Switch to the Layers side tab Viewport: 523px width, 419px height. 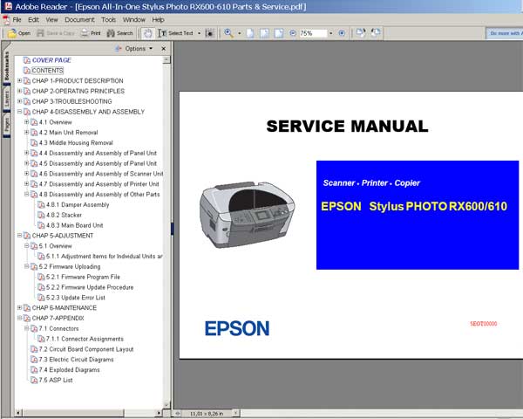coord(6,100)
